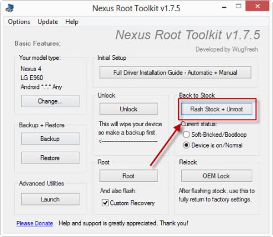The width and height of the screenshot is (273, 237).
Task: Click the 'LG E960' model text
Action: pyautogui.click(x=32, y=78)
